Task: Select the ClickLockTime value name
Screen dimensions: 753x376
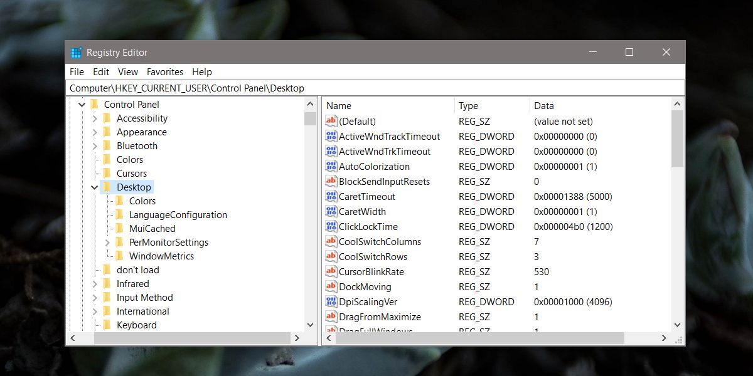Action: pos(368,226)
